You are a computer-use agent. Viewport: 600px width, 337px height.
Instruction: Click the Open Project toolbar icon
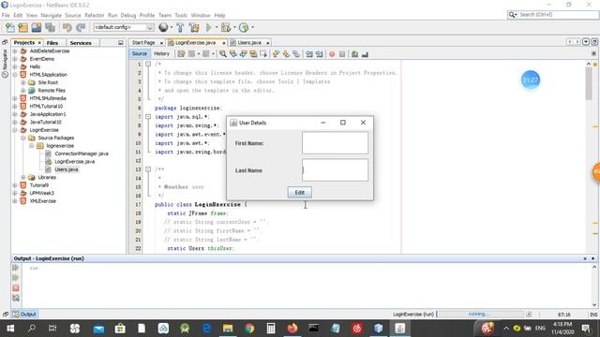pos(37,27)
